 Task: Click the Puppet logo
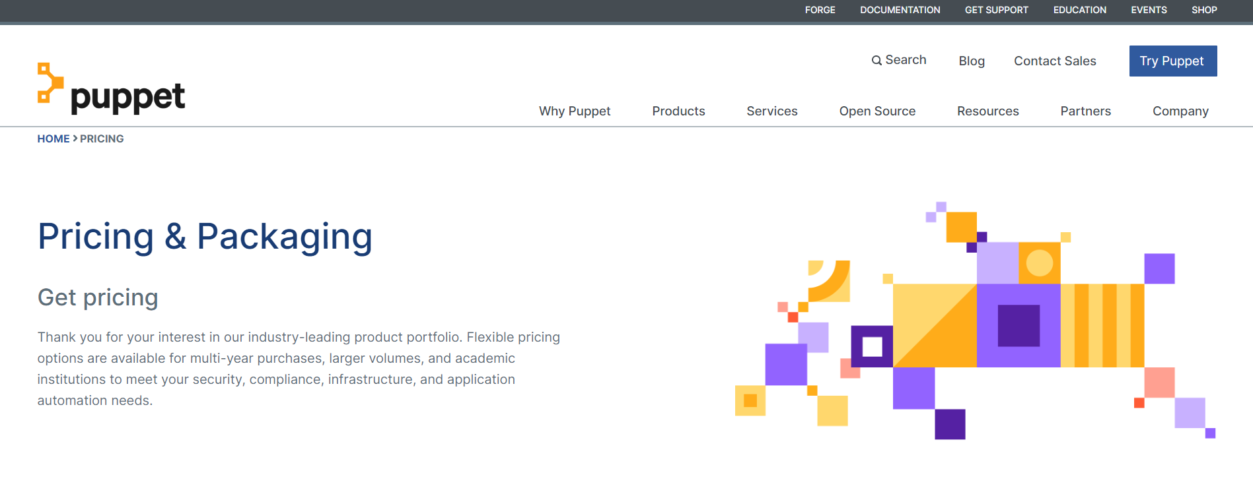click(x=111, y=89)
